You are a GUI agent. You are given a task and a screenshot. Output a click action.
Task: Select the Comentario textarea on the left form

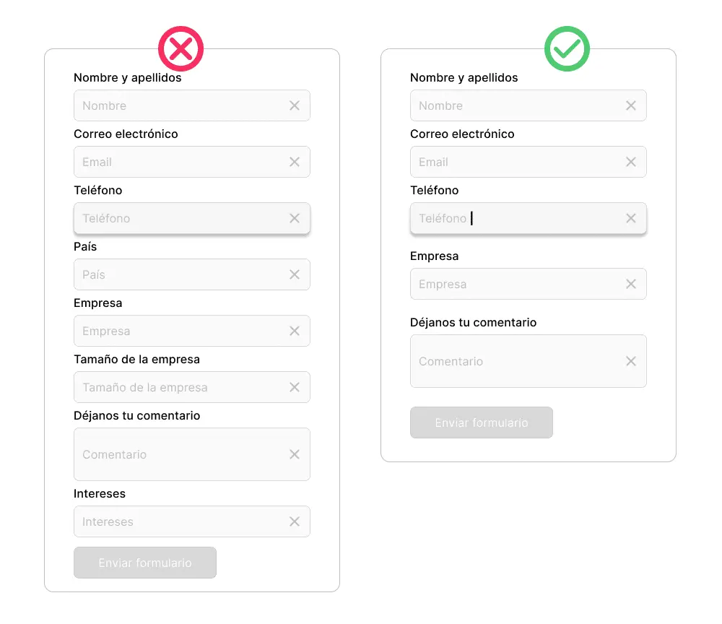[180, 454]
